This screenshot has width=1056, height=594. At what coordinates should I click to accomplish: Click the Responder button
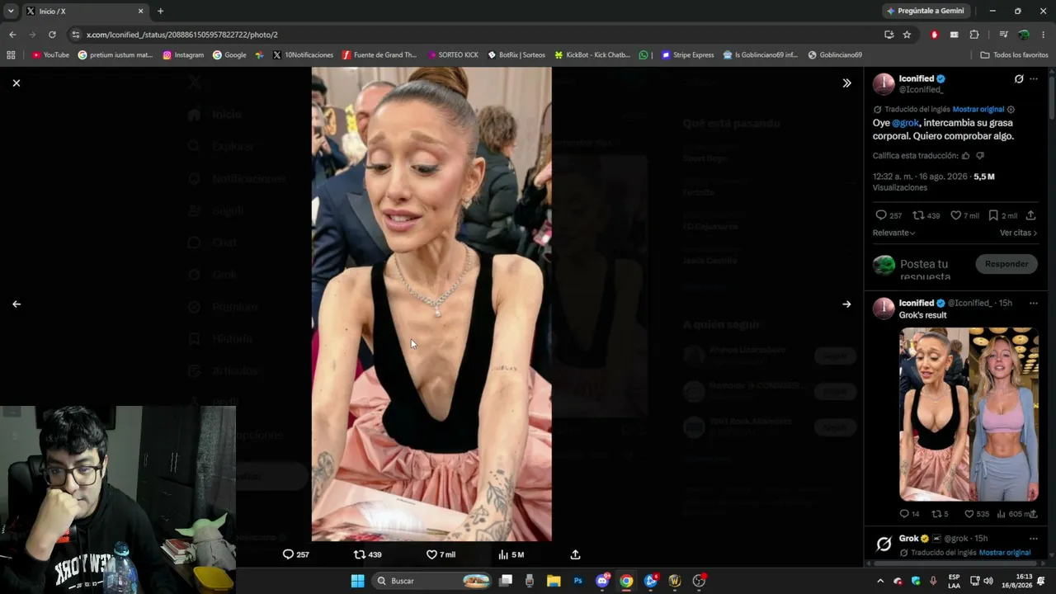1006,264
